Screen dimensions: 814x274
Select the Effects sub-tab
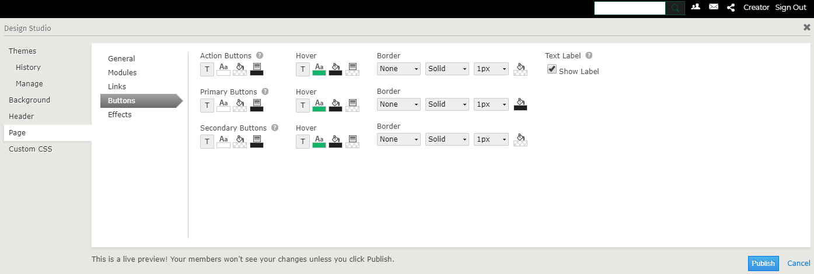120,115
